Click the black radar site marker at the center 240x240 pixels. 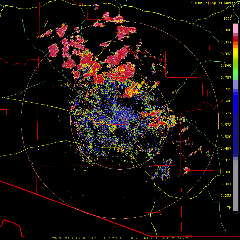tap(120, 120)
